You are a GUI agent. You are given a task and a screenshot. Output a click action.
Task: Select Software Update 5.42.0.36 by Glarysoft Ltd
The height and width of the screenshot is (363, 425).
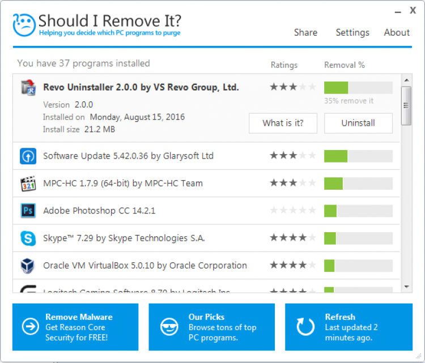pos(206,156)
